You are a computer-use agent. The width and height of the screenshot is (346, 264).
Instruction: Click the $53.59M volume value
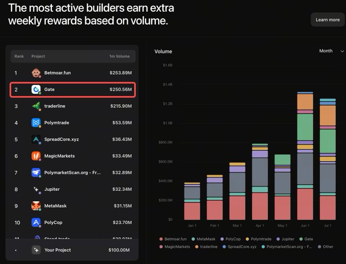[x=122, y=122]
